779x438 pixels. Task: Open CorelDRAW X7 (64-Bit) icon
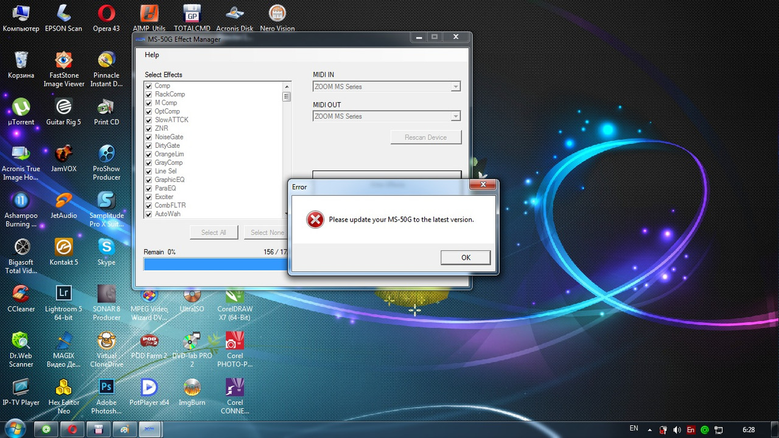click(234, 303)
